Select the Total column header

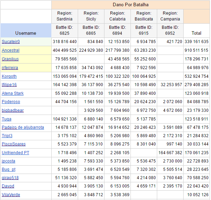coord(196,31)
